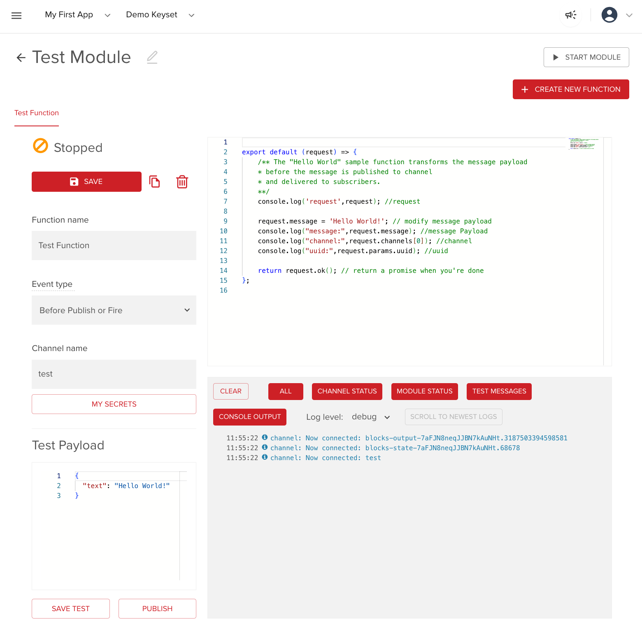The height and width of the screenshot is (628, 642).
Task: Select the Test Messages log filter
Action: pos(499,391)
